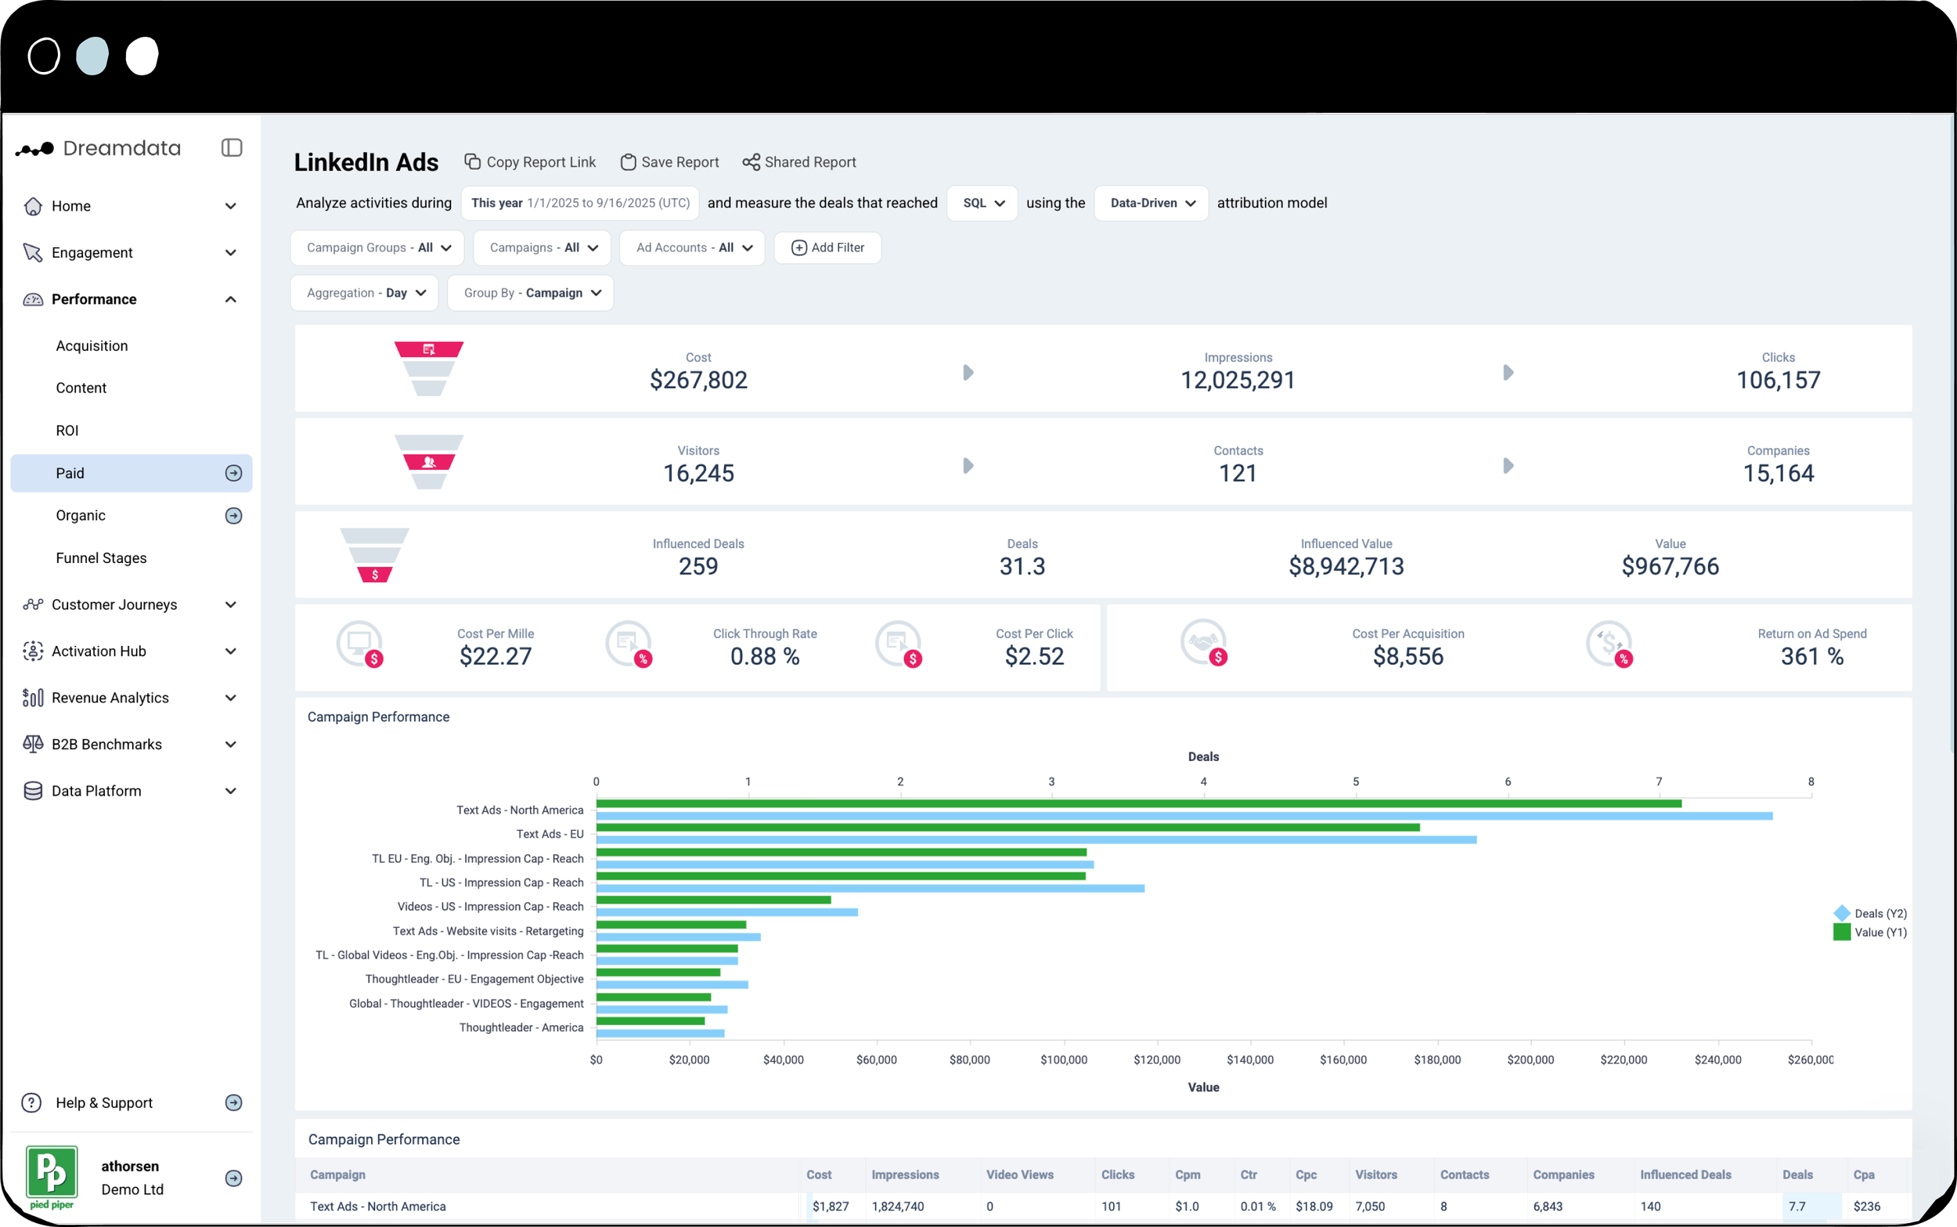Image resolution: width=1957 pixels, height=1227 pixels.
Task: Toggle Value (Y1) legend series
Action: 1869,933
